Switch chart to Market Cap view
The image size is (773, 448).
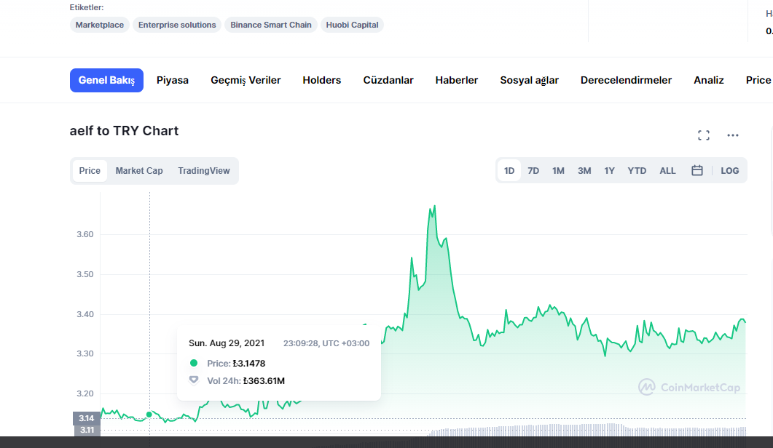click(139, 171)
